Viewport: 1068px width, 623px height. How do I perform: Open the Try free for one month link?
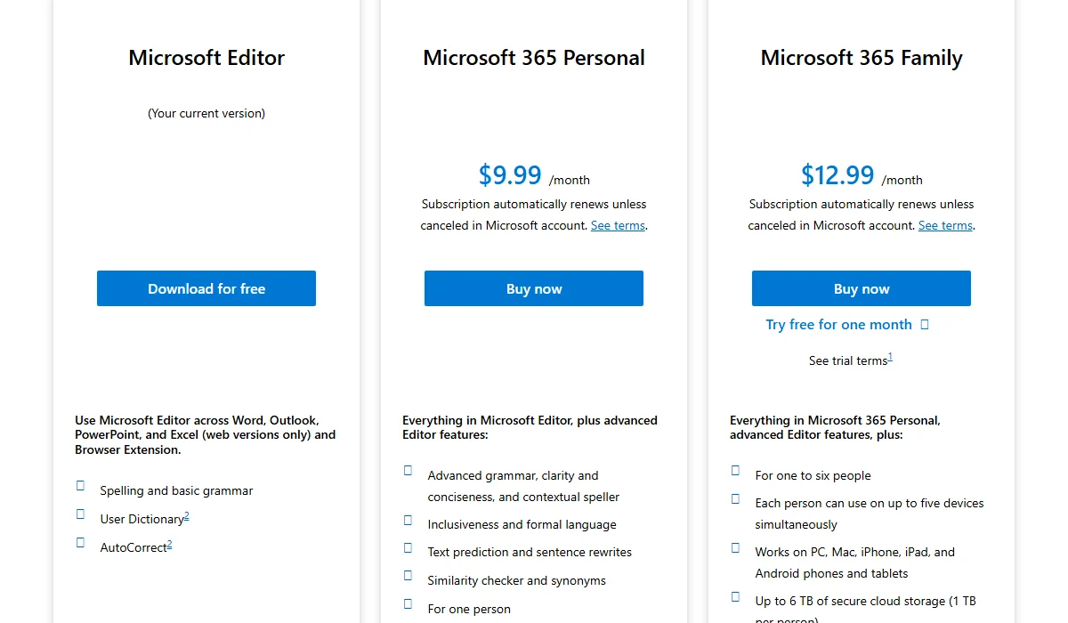pyautogui.click(x=838, y=324)
